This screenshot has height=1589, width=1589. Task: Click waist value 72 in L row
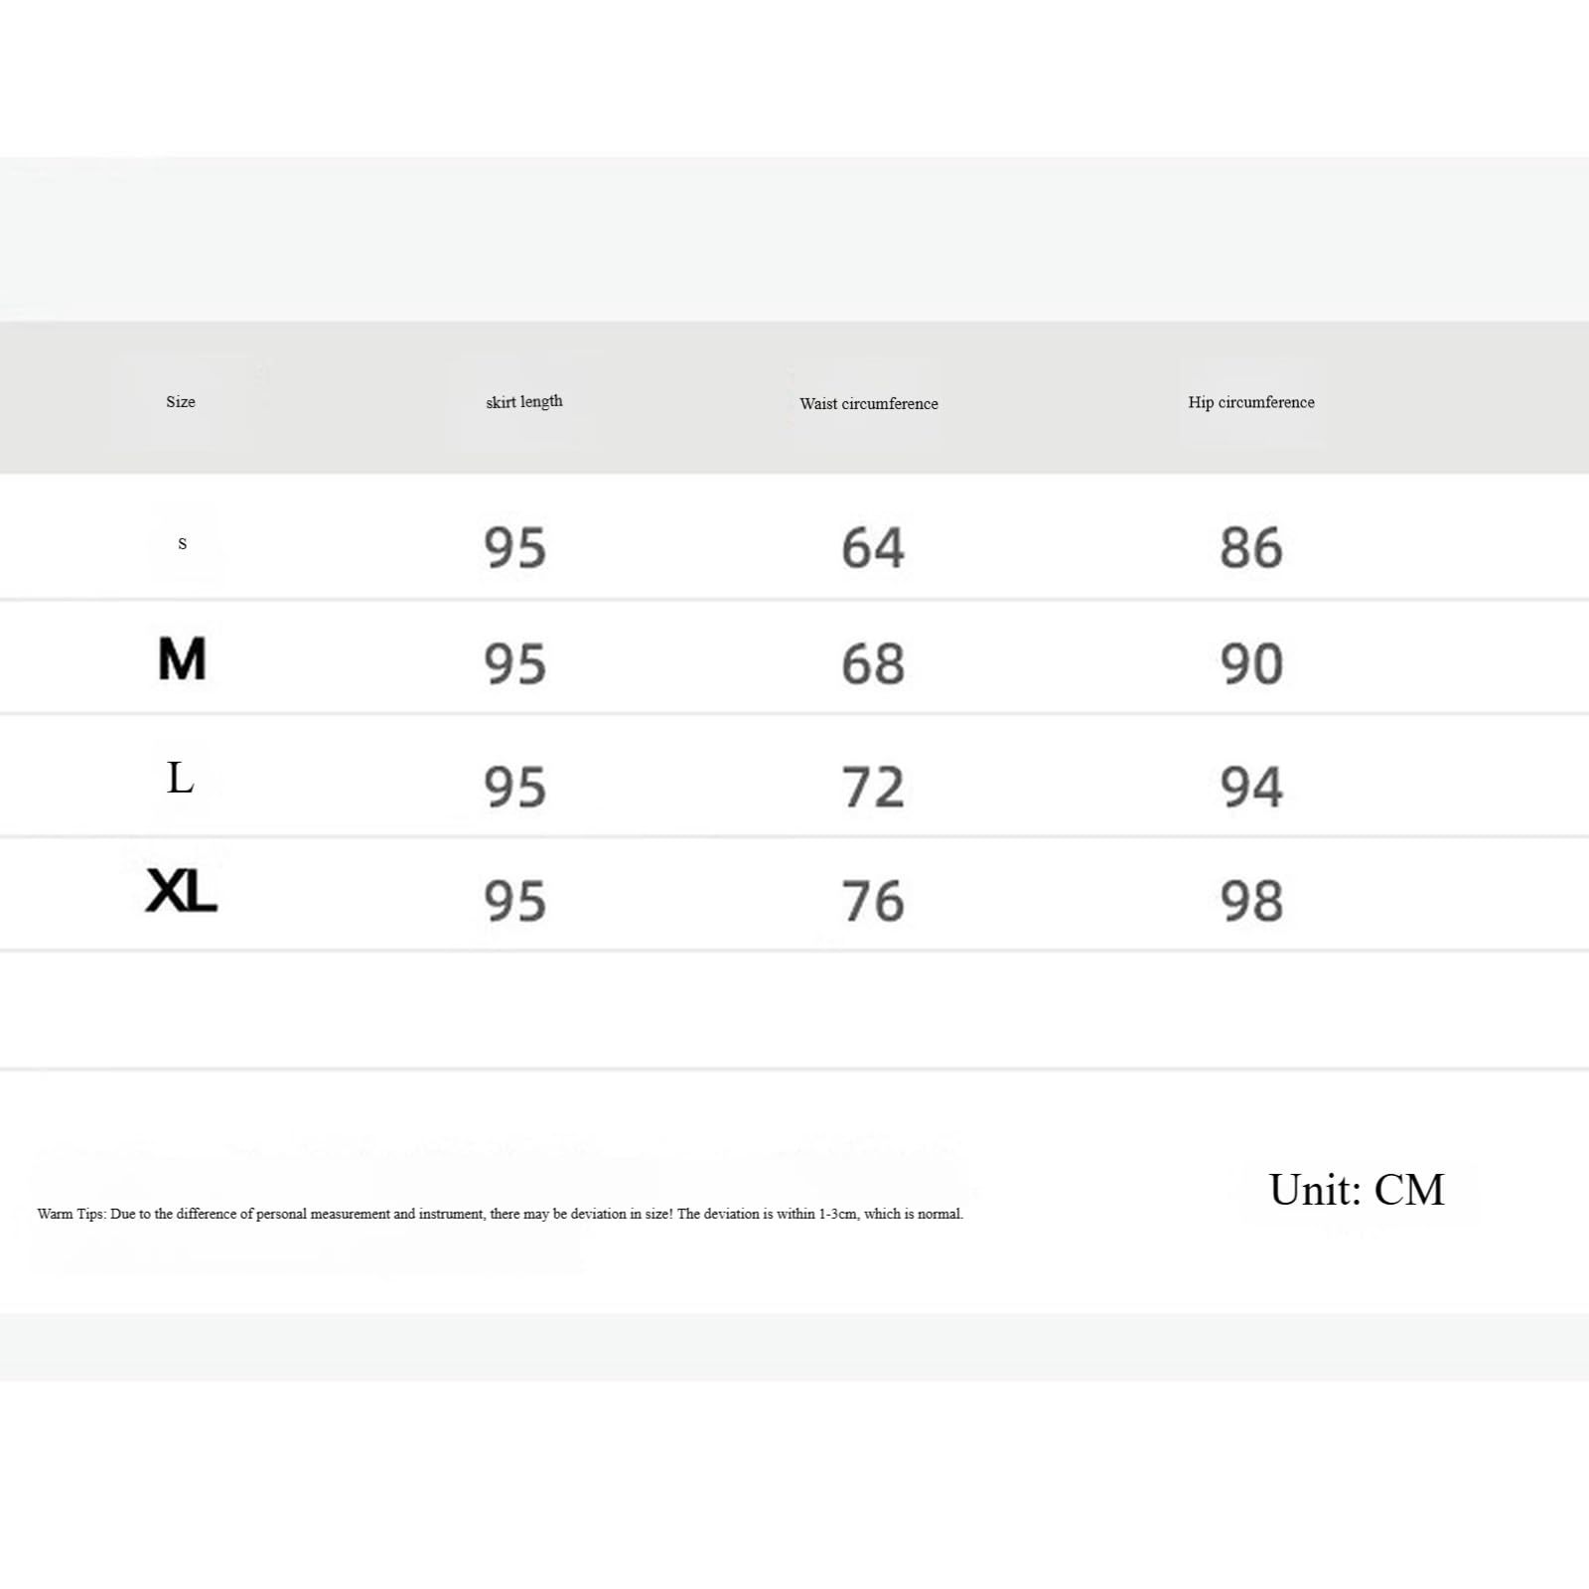(873, 788)
